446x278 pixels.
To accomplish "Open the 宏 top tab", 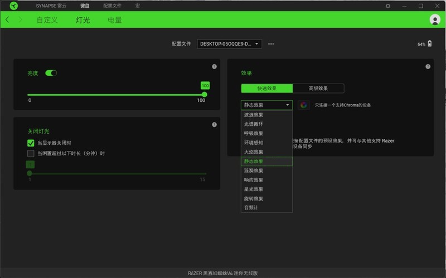I will [x=137, y=6].
